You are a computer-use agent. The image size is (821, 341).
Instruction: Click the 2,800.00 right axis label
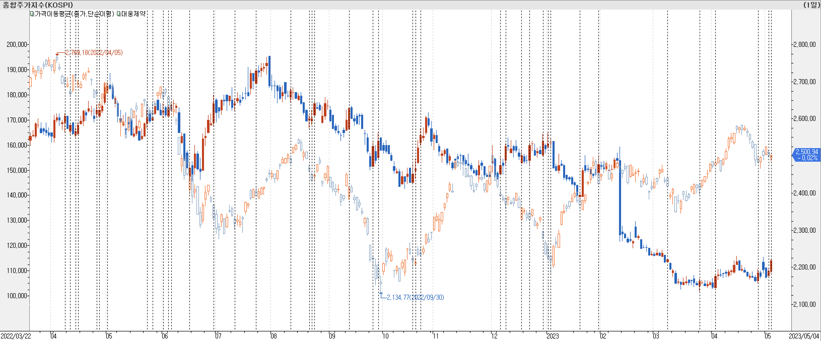[804, 44]
